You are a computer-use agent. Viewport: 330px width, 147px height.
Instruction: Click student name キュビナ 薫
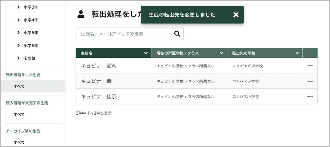[x=96, y=81]
